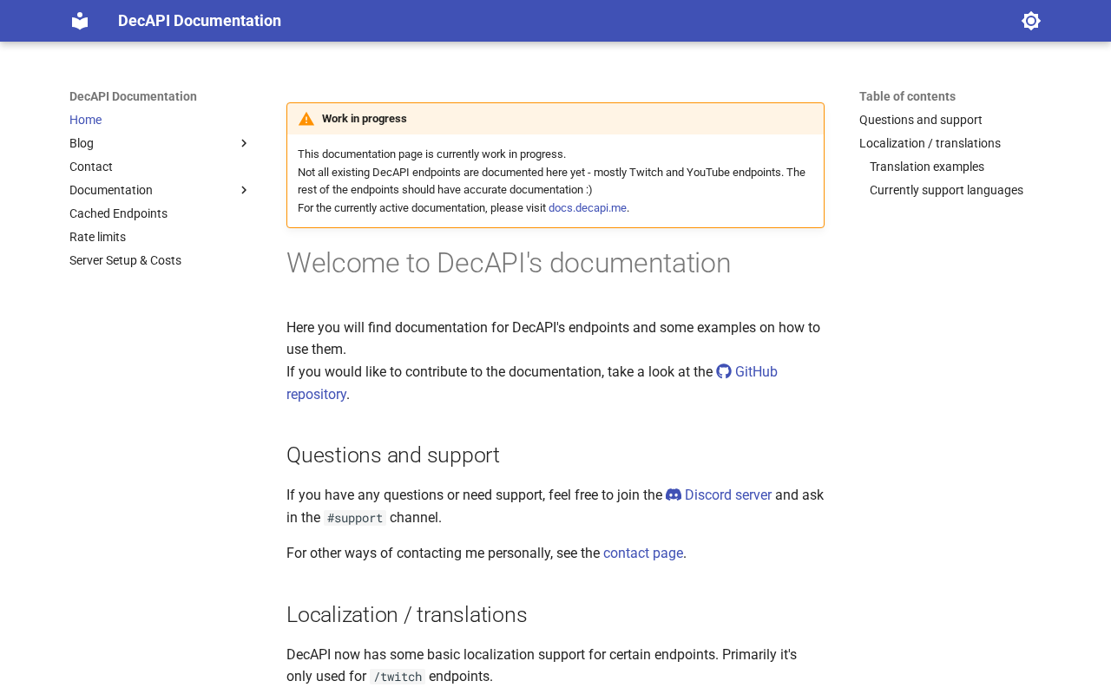Click the #support code snippet

tap(355, 518)
